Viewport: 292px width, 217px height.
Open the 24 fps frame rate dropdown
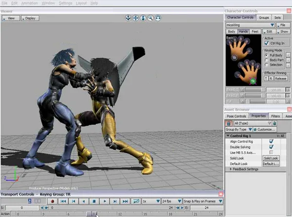click(x=179, y=201)
